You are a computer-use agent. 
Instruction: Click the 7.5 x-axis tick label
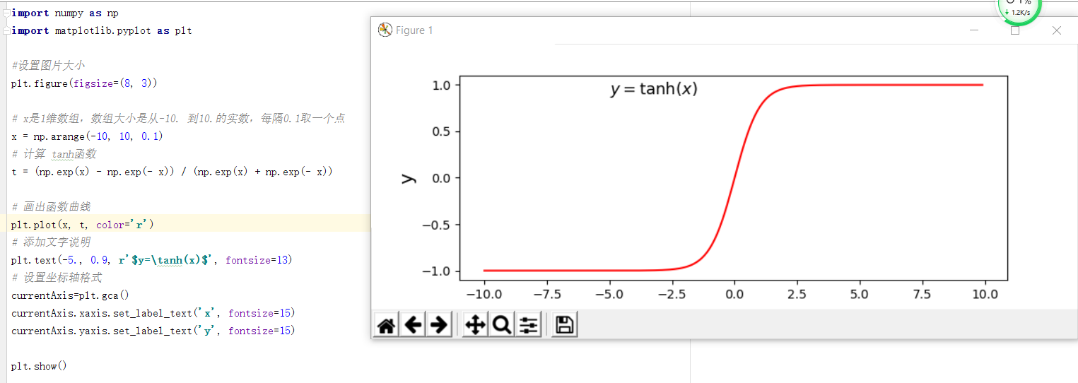click(922, 294)
